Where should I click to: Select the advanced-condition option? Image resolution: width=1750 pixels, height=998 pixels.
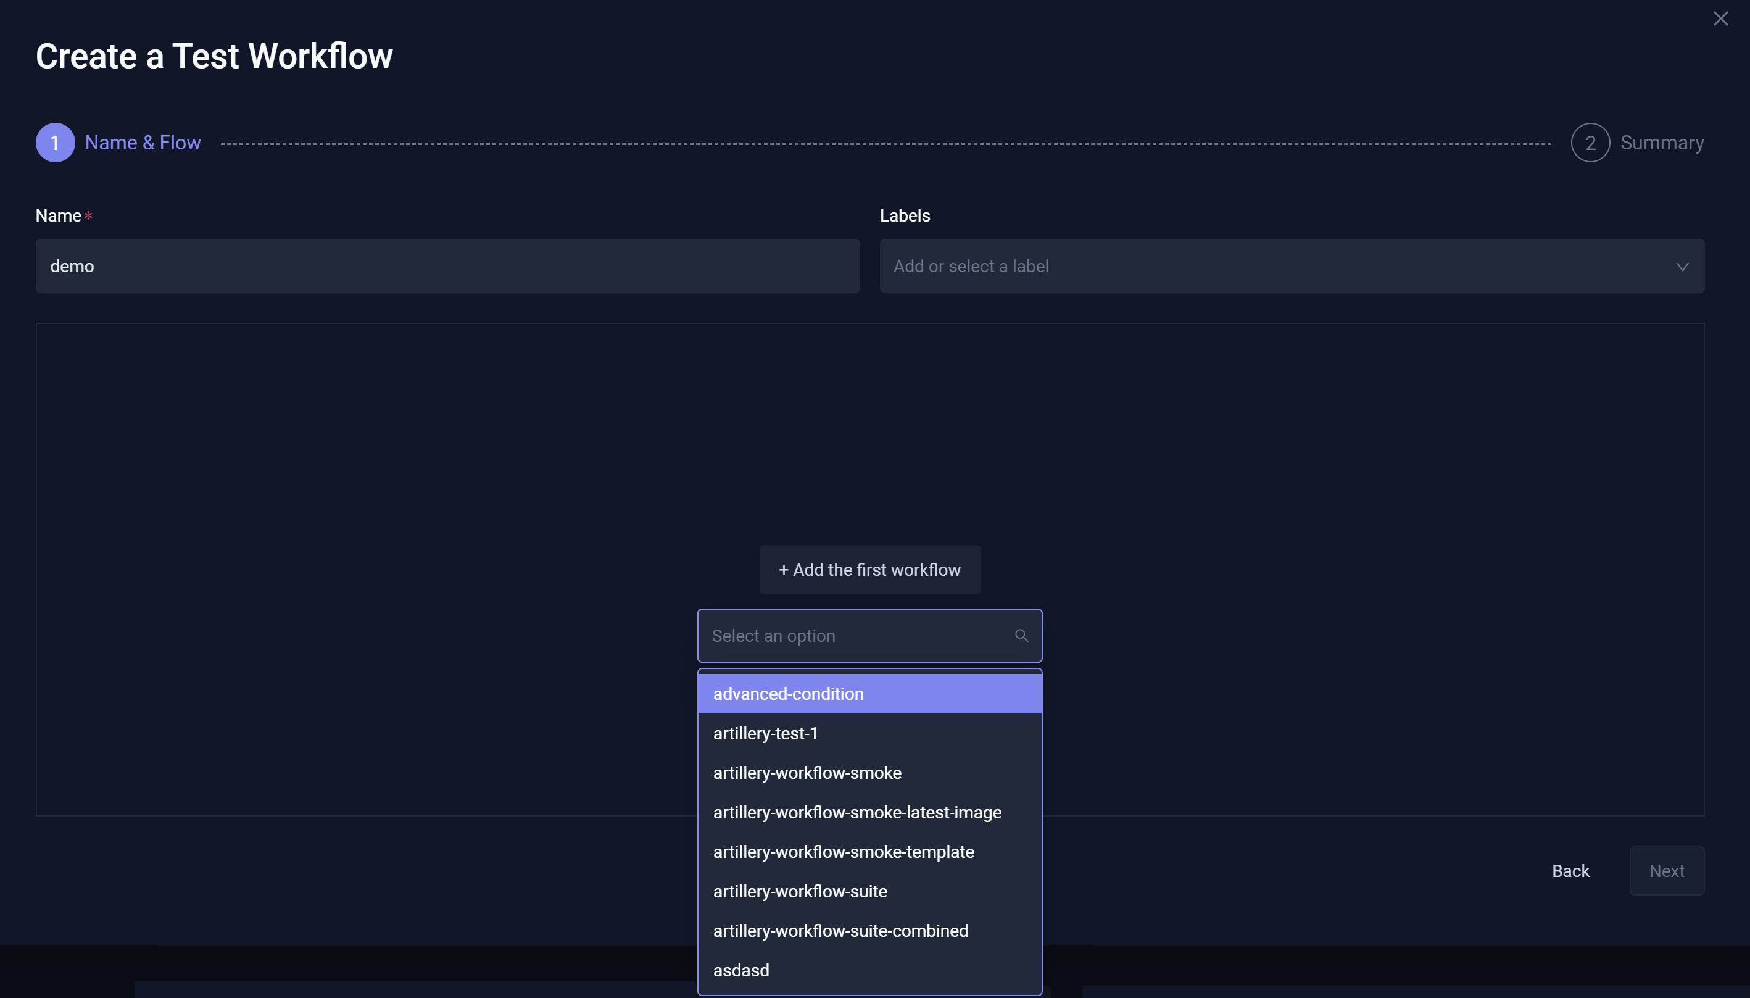pos(788,693)
